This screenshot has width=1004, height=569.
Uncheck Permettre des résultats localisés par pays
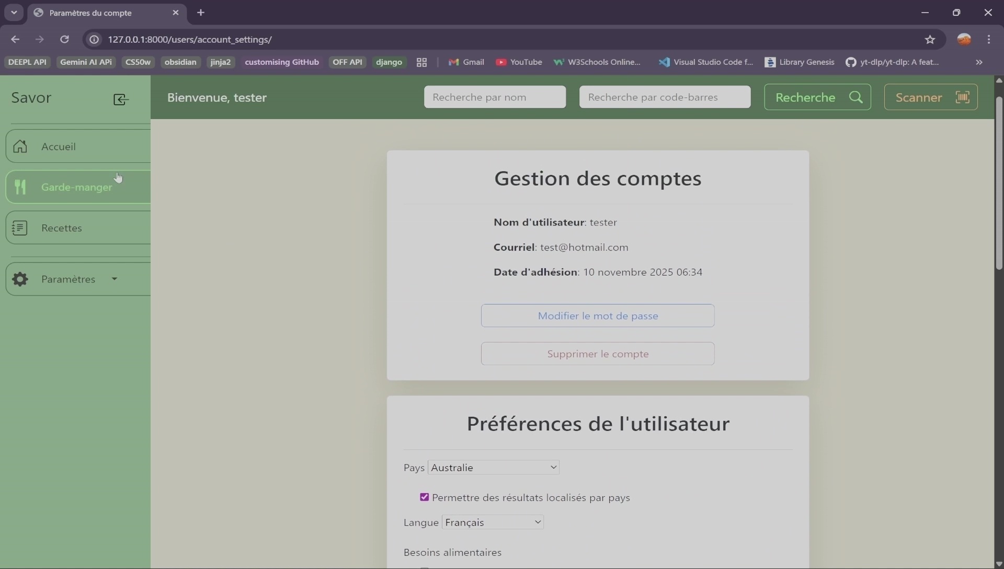click(425, 497)
